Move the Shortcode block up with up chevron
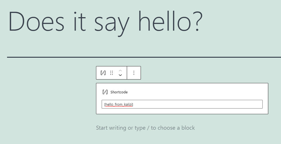This screenshot has width=281, height=144. 120,71
